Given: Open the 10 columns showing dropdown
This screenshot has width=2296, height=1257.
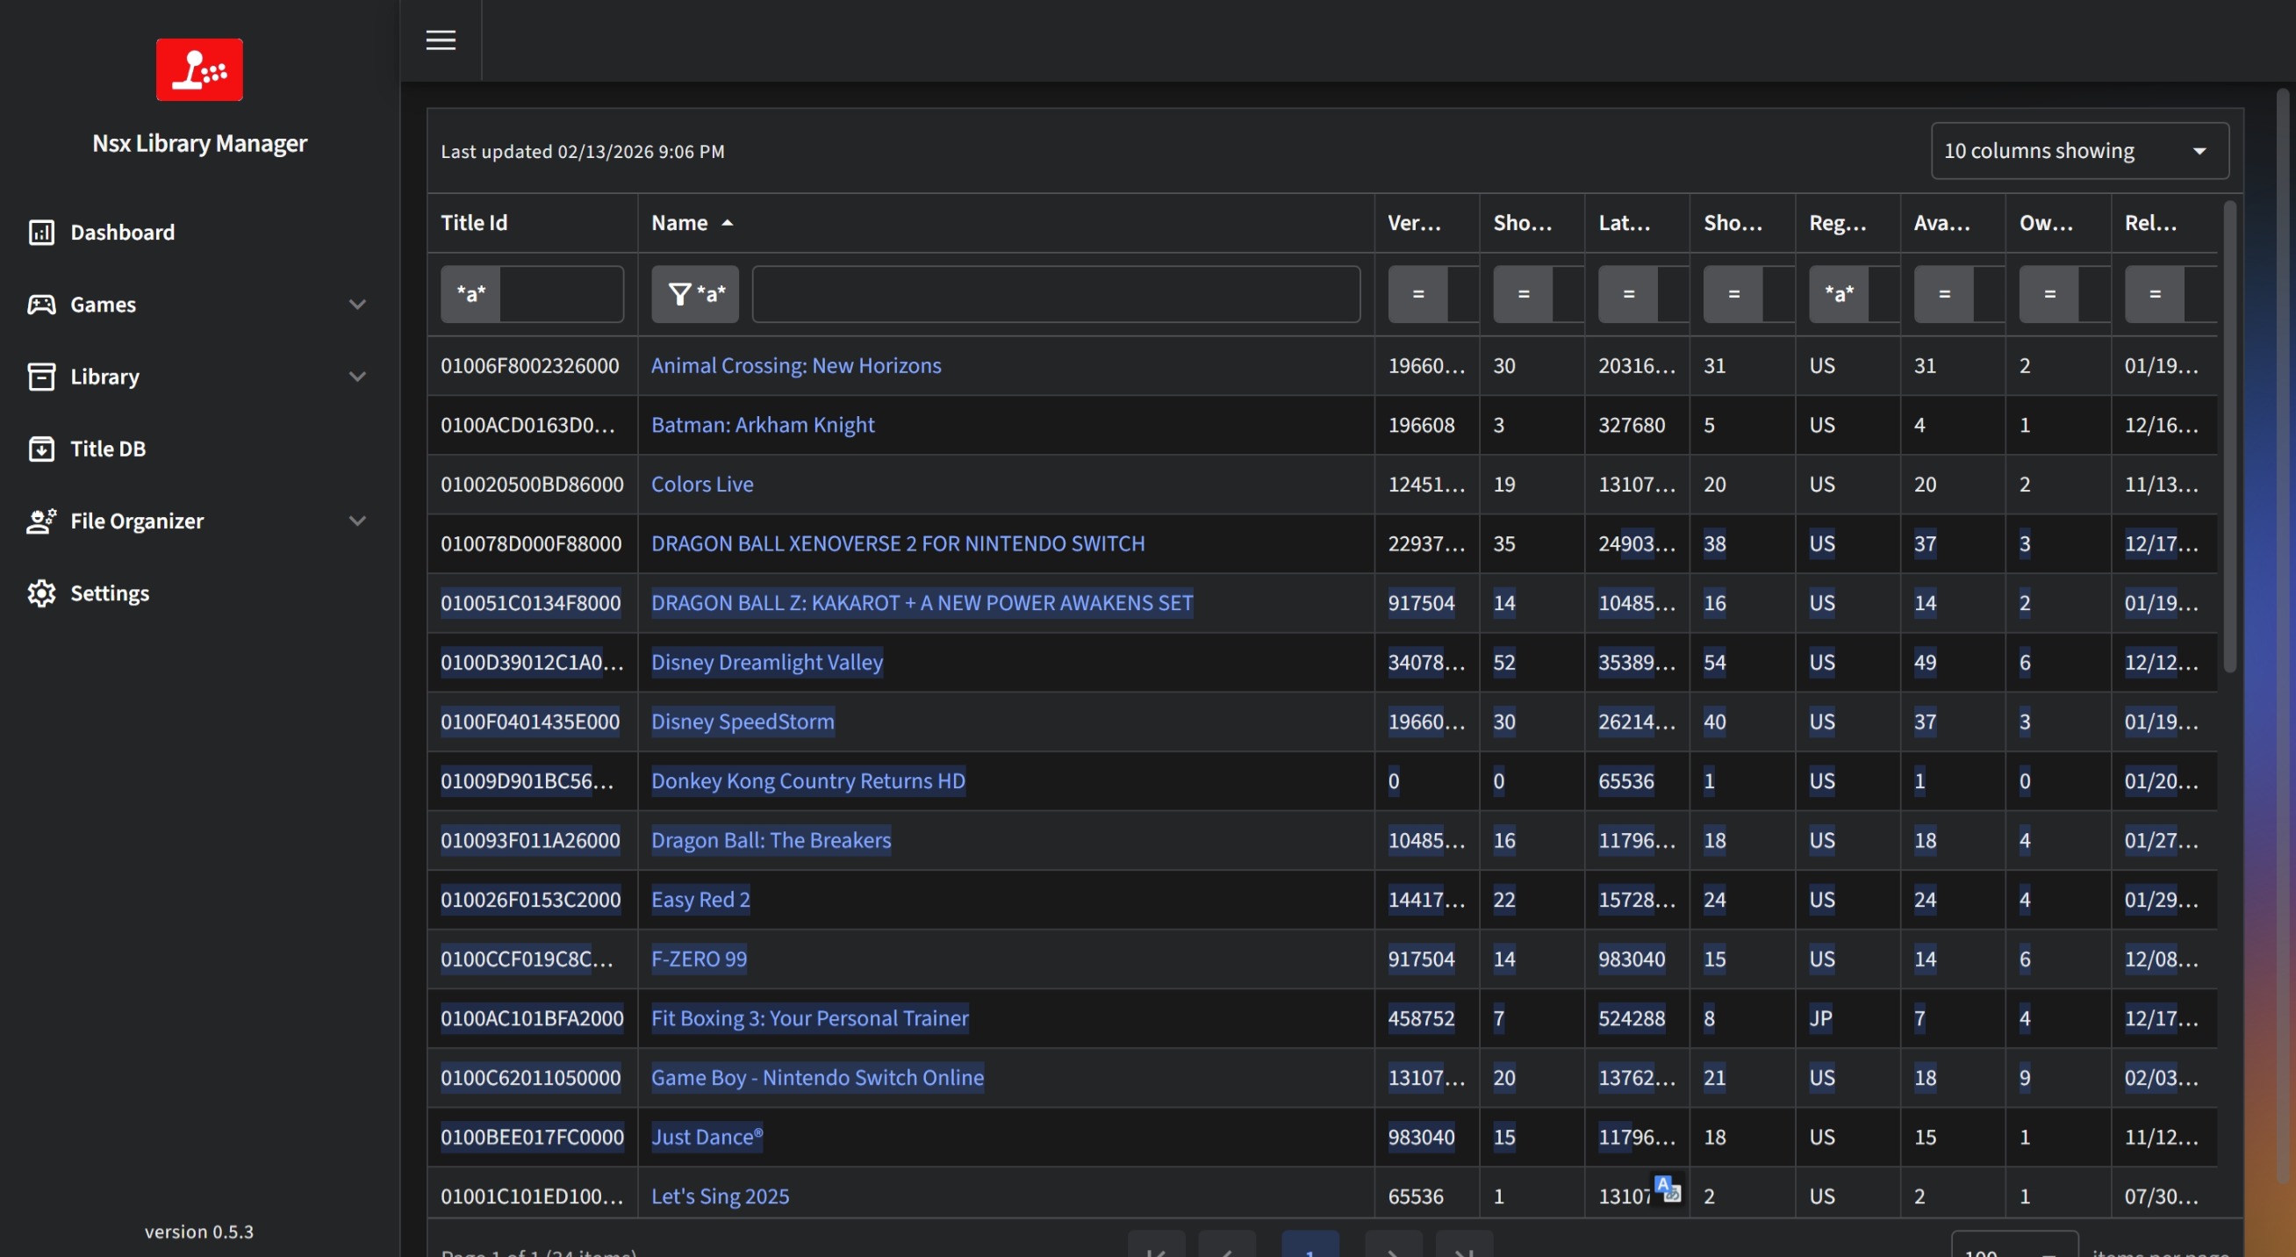Looking at the screenshot, I should (2079, 151).
